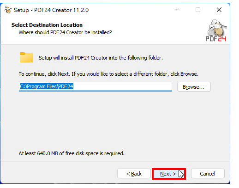The width and height of the screenshot is (239, 188).
Task: Minimize the setup window
Action: (177, 10)
